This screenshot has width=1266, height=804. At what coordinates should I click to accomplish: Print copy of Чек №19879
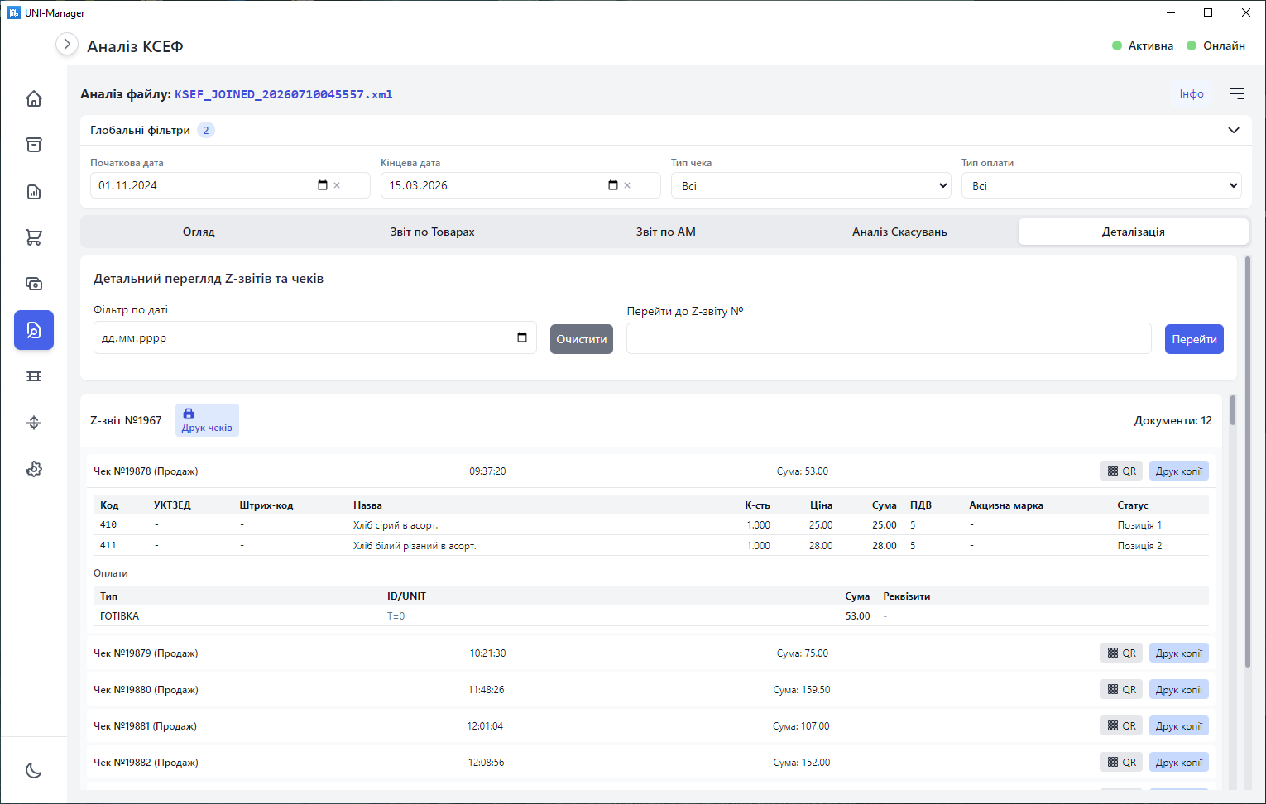pos(1179,653)
